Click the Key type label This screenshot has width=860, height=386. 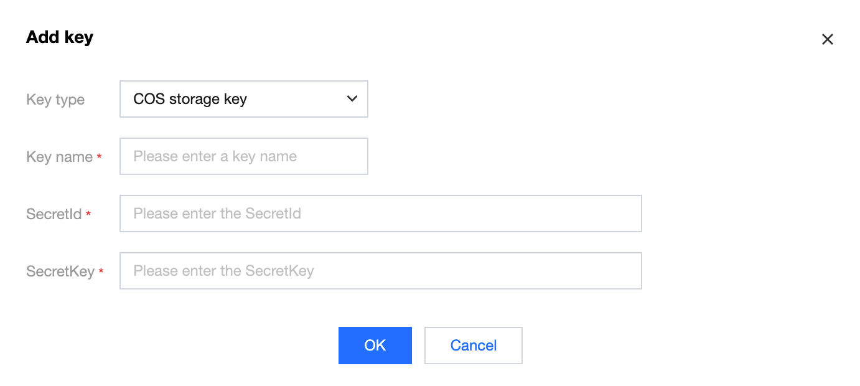(55, 100)
